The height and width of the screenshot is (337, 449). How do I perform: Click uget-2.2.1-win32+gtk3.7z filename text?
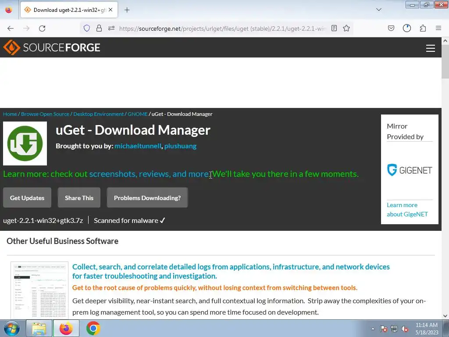point(43,220)
